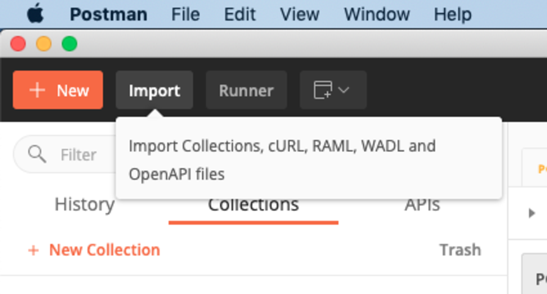Launch the collection Runner

247,90
